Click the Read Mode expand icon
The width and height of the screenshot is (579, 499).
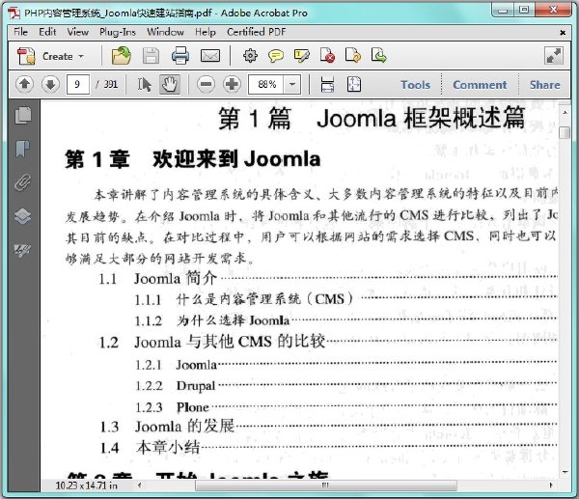(x=554, y=56)
